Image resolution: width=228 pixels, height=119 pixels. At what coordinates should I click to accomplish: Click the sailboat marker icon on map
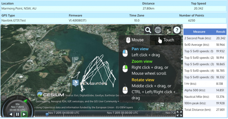point(76,83)
